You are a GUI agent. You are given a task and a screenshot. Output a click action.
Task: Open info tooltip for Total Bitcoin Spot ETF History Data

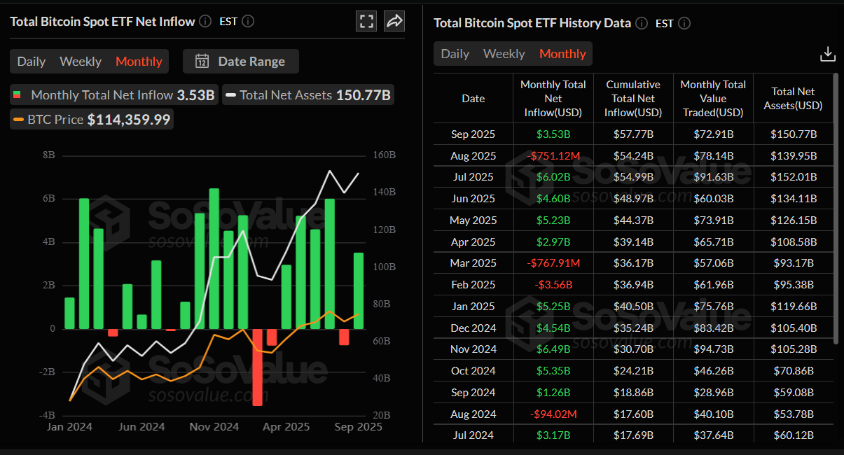pyautogui.click(x=641, y=22)
